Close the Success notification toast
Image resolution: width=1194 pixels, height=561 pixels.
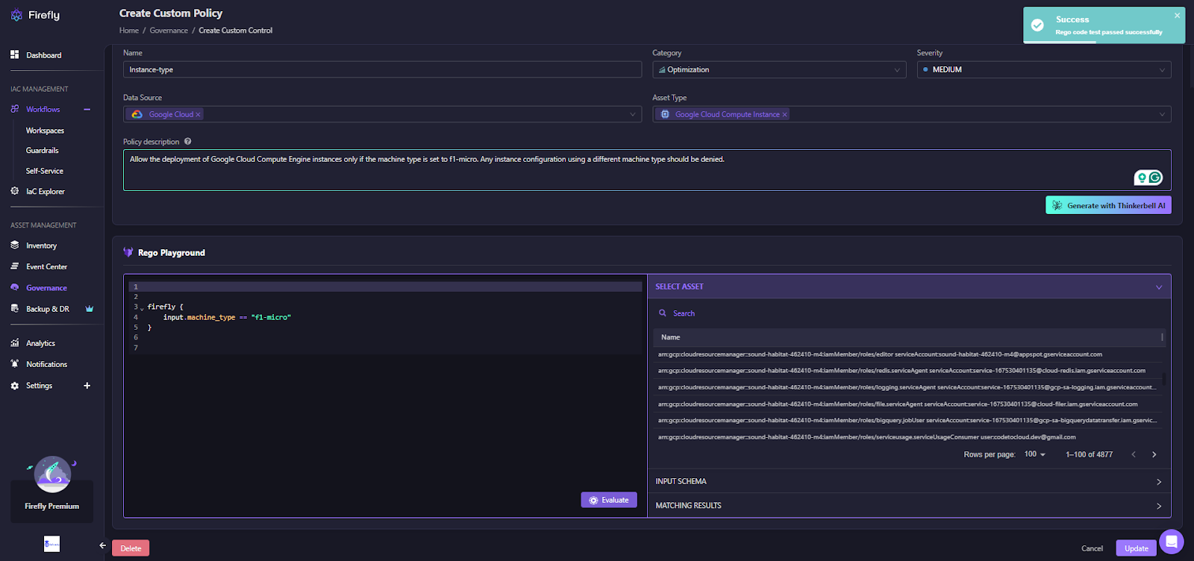pos(1177,16)
